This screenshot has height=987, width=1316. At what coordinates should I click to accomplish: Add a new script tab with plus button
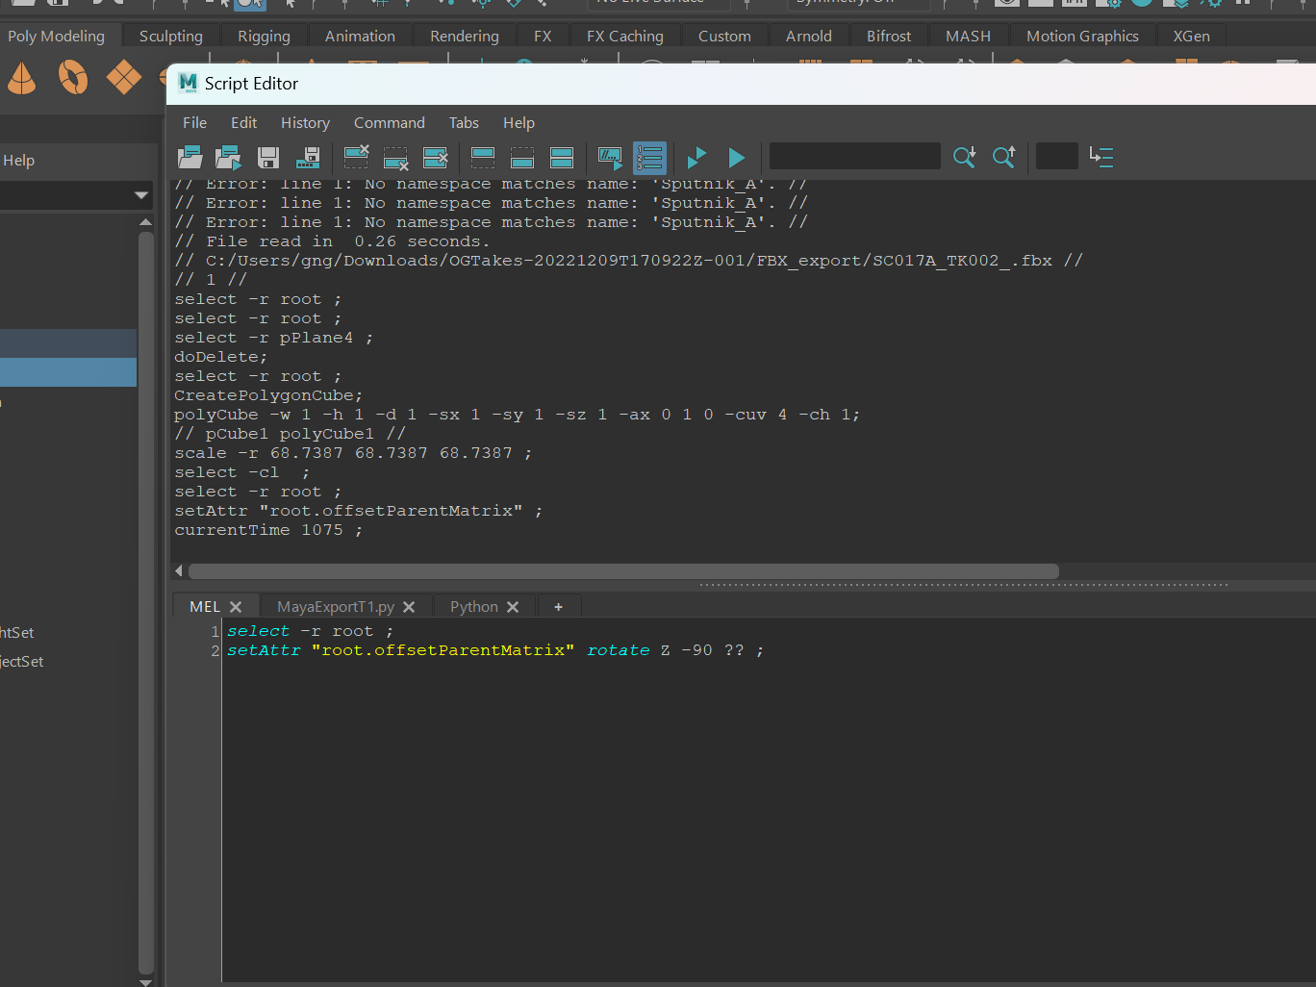click(558, 606)
